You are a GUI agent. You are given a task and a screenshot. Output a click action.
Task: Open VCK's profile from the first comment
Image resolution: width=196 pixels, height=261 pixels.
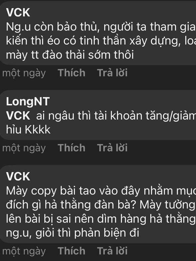tap(18, 12)
